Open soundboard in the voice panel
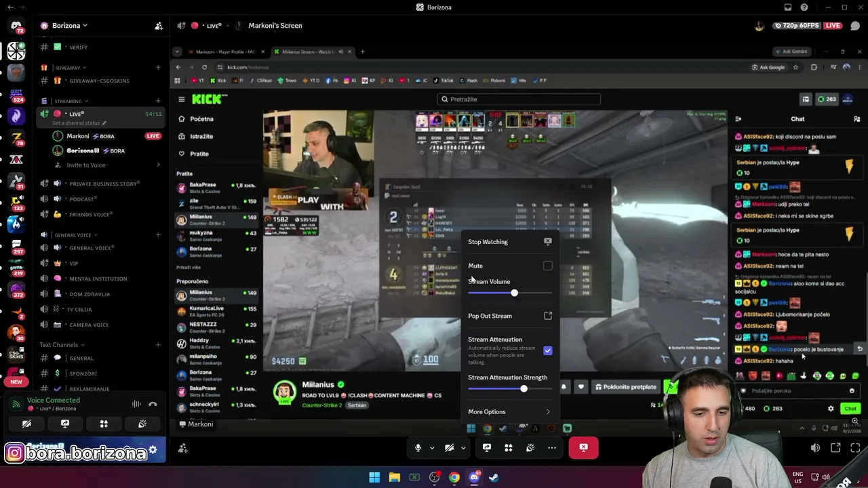868x488 pixels. [x=142, y=424]
